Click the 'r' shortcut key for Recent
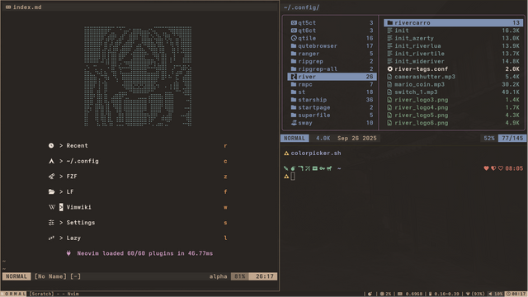 (x=225, y=146)
